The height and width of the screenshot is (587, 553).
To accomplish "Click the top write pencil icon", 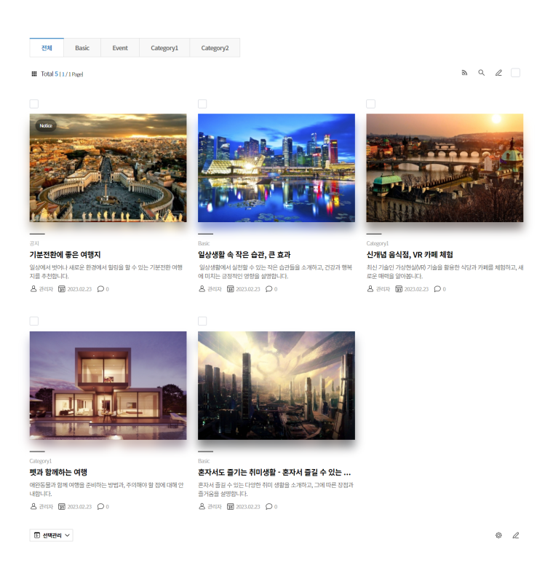I will pos(498,73).
